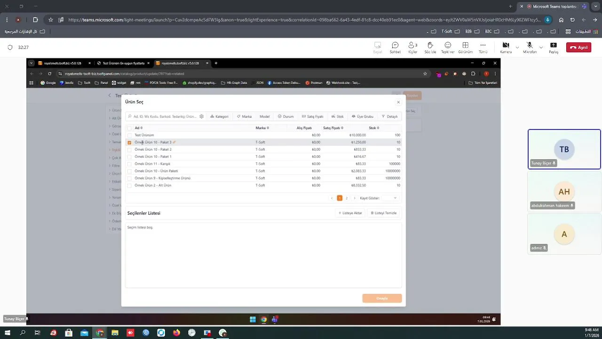The image size is (602, 339).
Task: Toggle the Mikrofon microphone icon
Action: pos(530,48)
